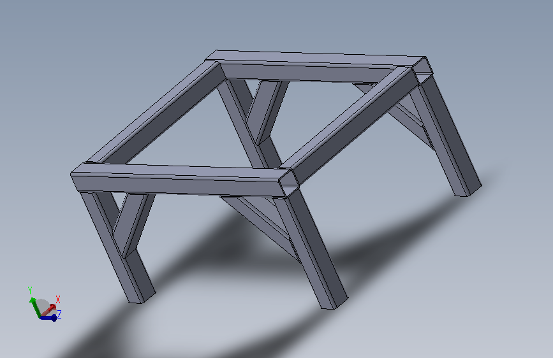Click the blue Z axis of the triad
Viewport: 553px width, 358px height.
click(48, 318)
